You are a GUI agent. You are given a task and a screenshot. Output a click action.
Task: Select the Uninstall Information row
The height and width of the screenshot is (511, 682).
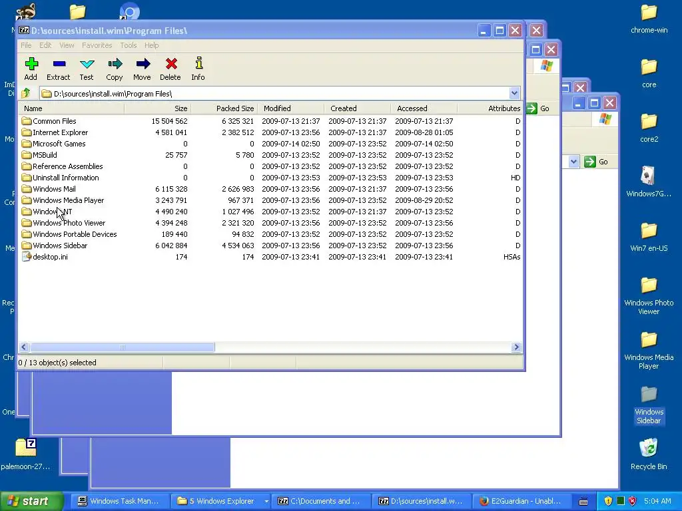tap(270, 177)
